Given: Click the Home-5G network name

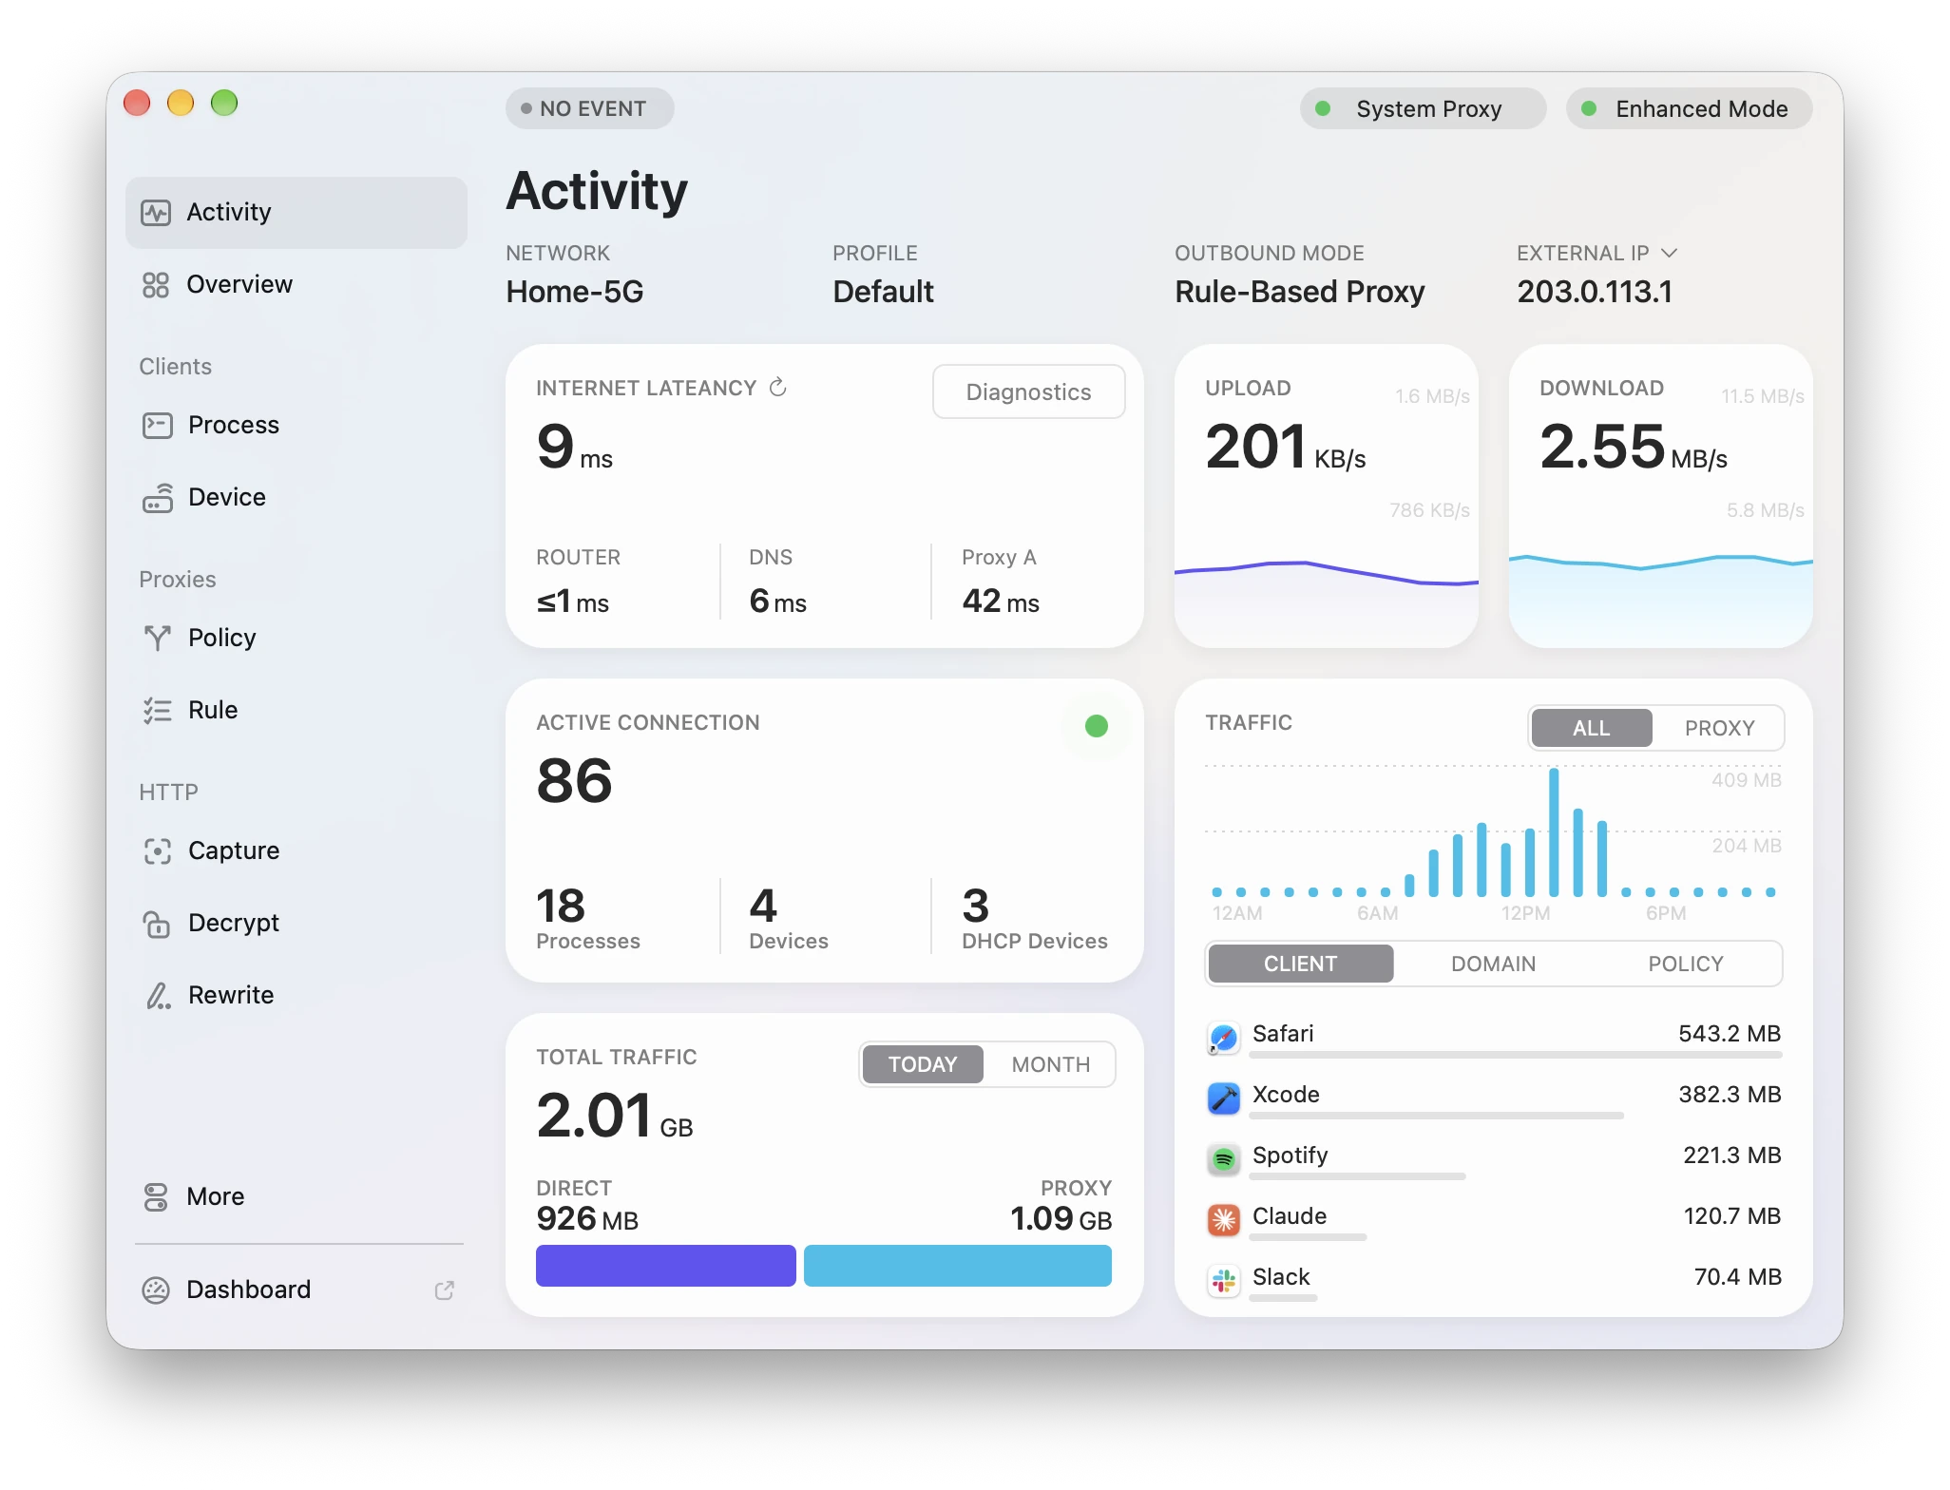Looking at the screenshot, I should 574,292.
